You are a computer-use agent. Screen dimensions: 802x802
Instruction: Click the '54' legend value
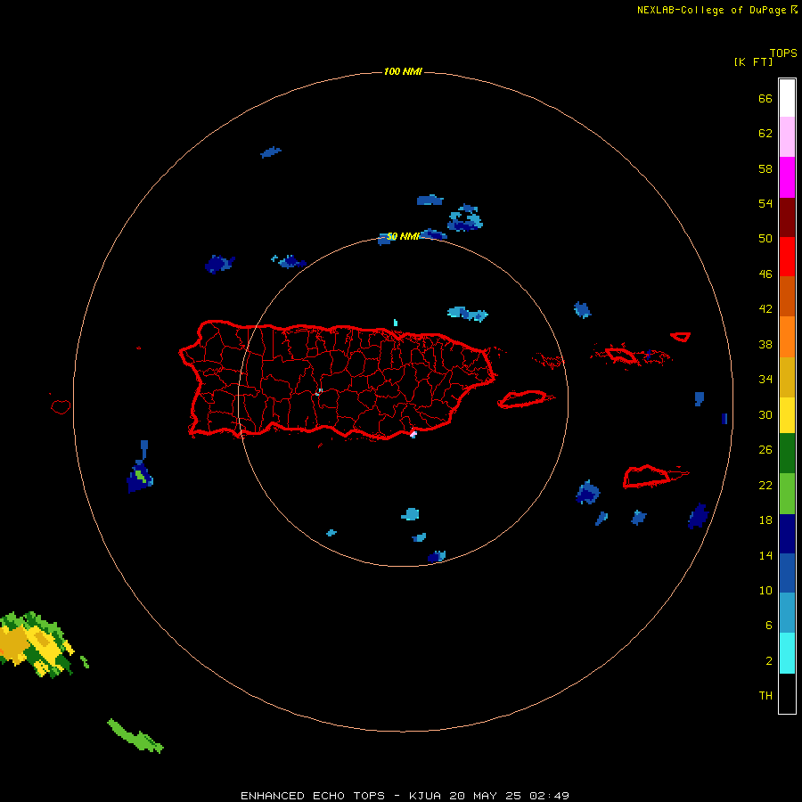click(765, 203)
